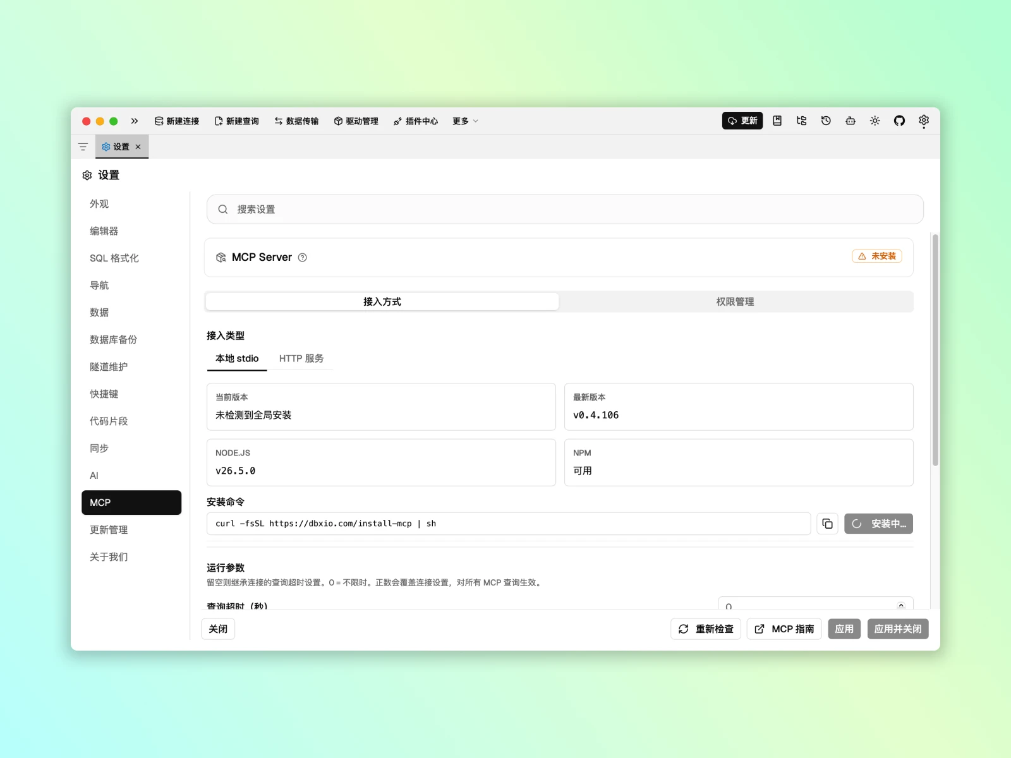Select the 接入方式 tab
The width and height of the screenshot is (1011, 758).
point(382,302)
